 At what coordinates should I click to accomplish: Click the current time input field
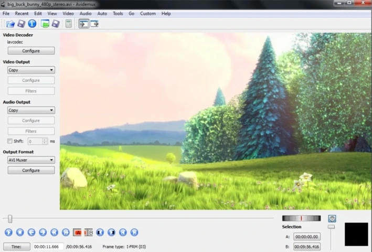tap(48, 246)
